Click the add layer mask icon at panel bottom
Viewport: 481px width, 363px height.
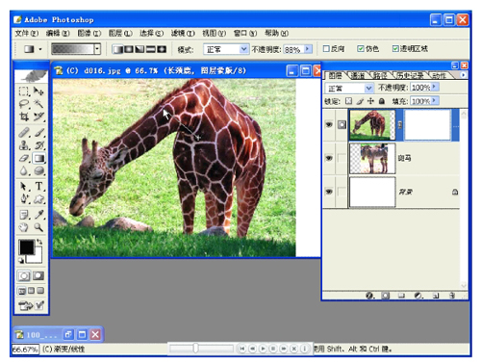[x=385, y=296]
